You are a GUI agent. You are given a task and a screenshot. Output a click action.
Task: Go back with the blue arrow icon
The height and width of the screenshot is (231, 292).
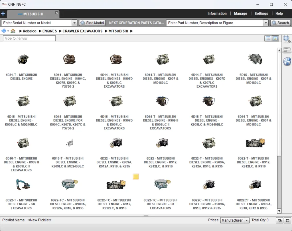(x=3, y=31)
